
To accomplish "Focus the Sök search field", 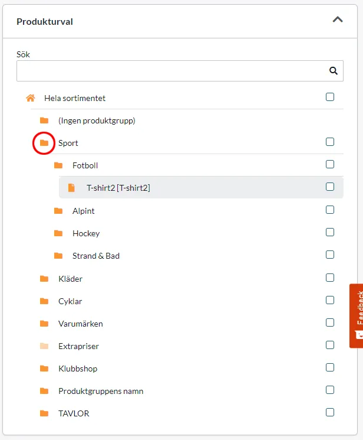I will click(x=180, y=71).
